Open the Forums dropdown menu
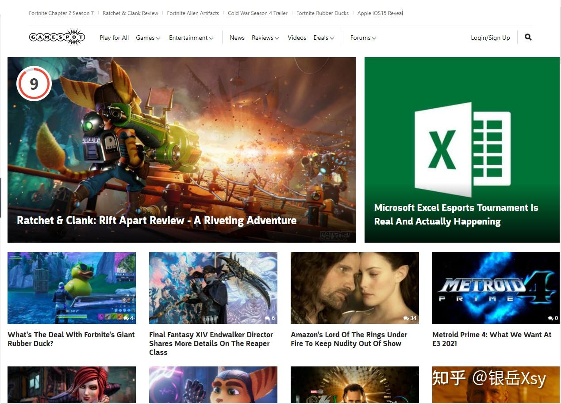 [363, 38]
